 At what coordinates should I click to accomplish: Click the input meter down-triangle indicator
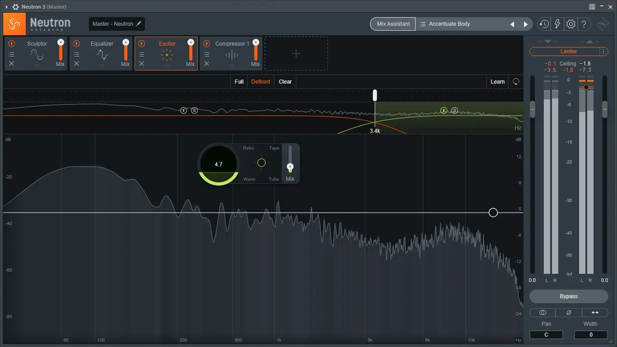point(547,42)
